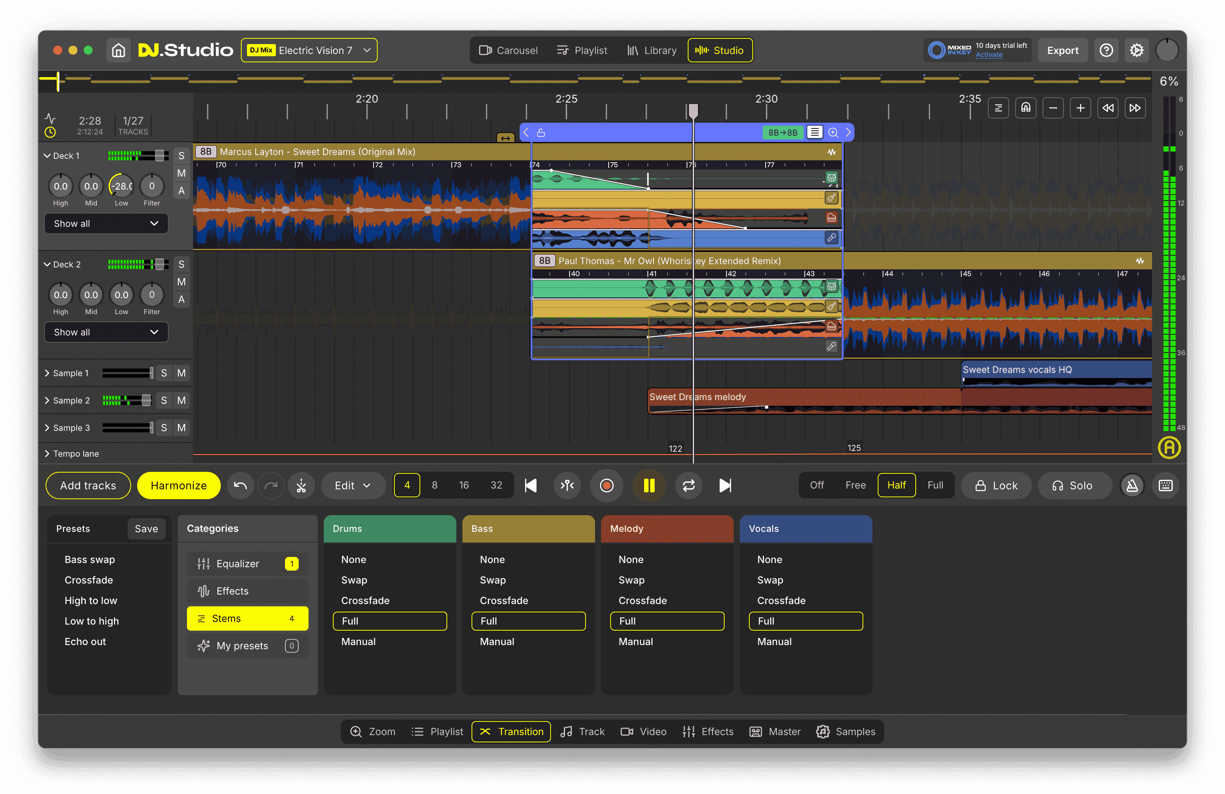Expand the Tempo lane
The height and width of the screenshot is (794, 1225).
click(47, 454)
